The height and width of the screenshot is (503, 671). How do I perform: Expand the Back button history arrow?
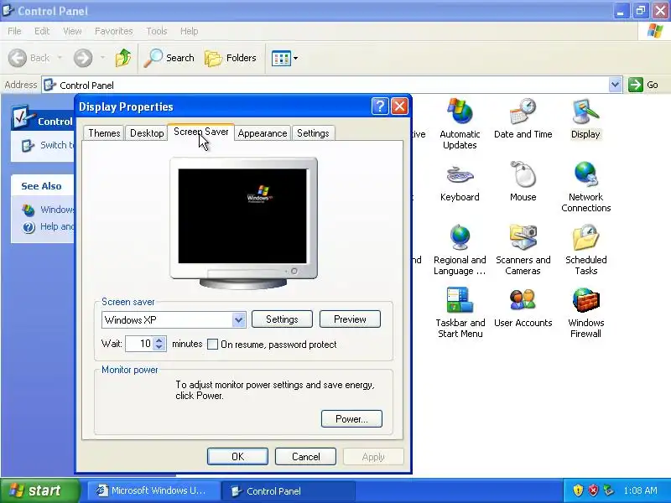point(60,58)
